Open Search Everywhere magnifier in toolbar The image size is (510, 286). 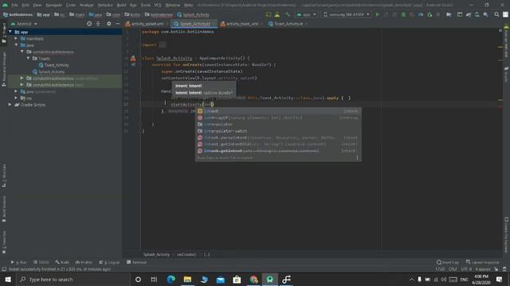(496, 14)
